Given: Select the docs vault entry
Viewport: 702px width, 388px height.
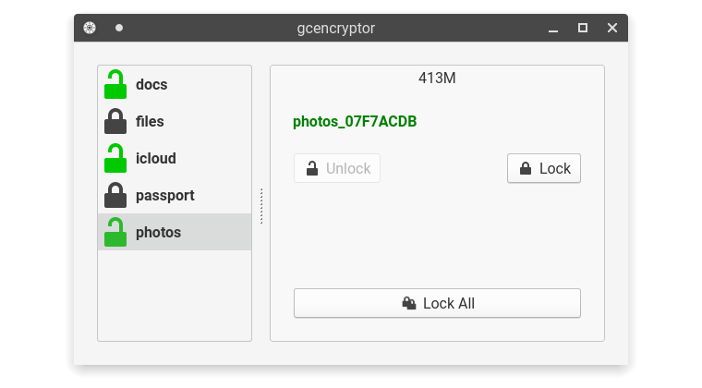Looking at the screenshot, I should coord(151,84).
